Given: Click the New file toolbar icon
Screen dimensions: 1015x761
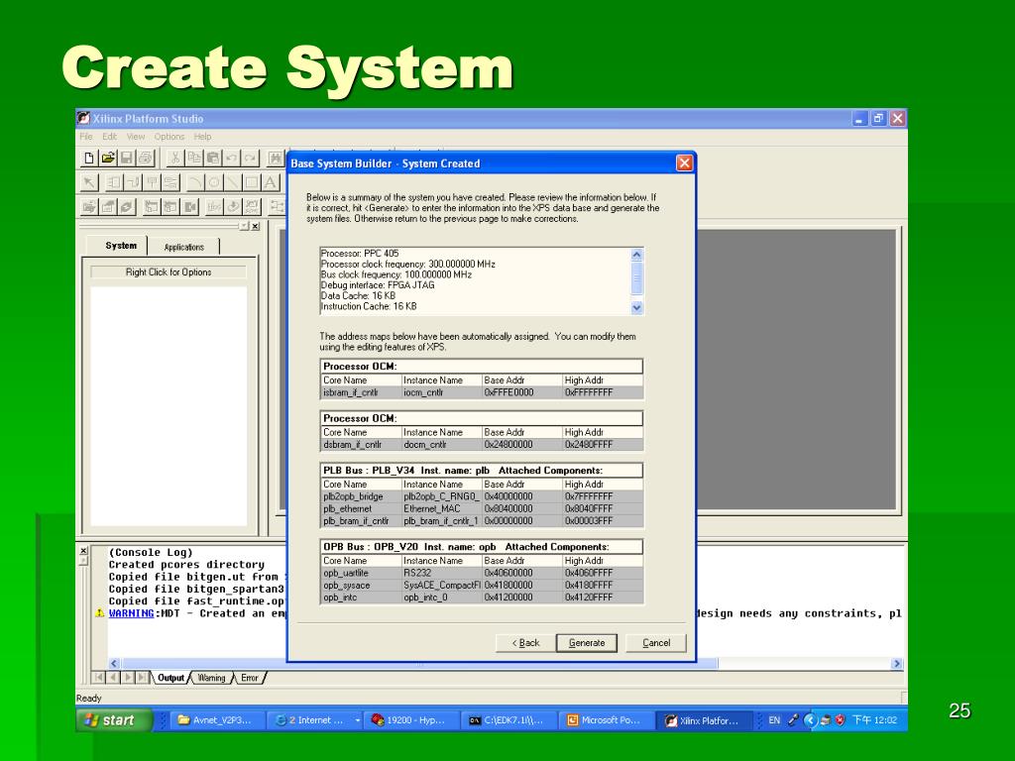Looking at the screenshot, I should point(89,158).
